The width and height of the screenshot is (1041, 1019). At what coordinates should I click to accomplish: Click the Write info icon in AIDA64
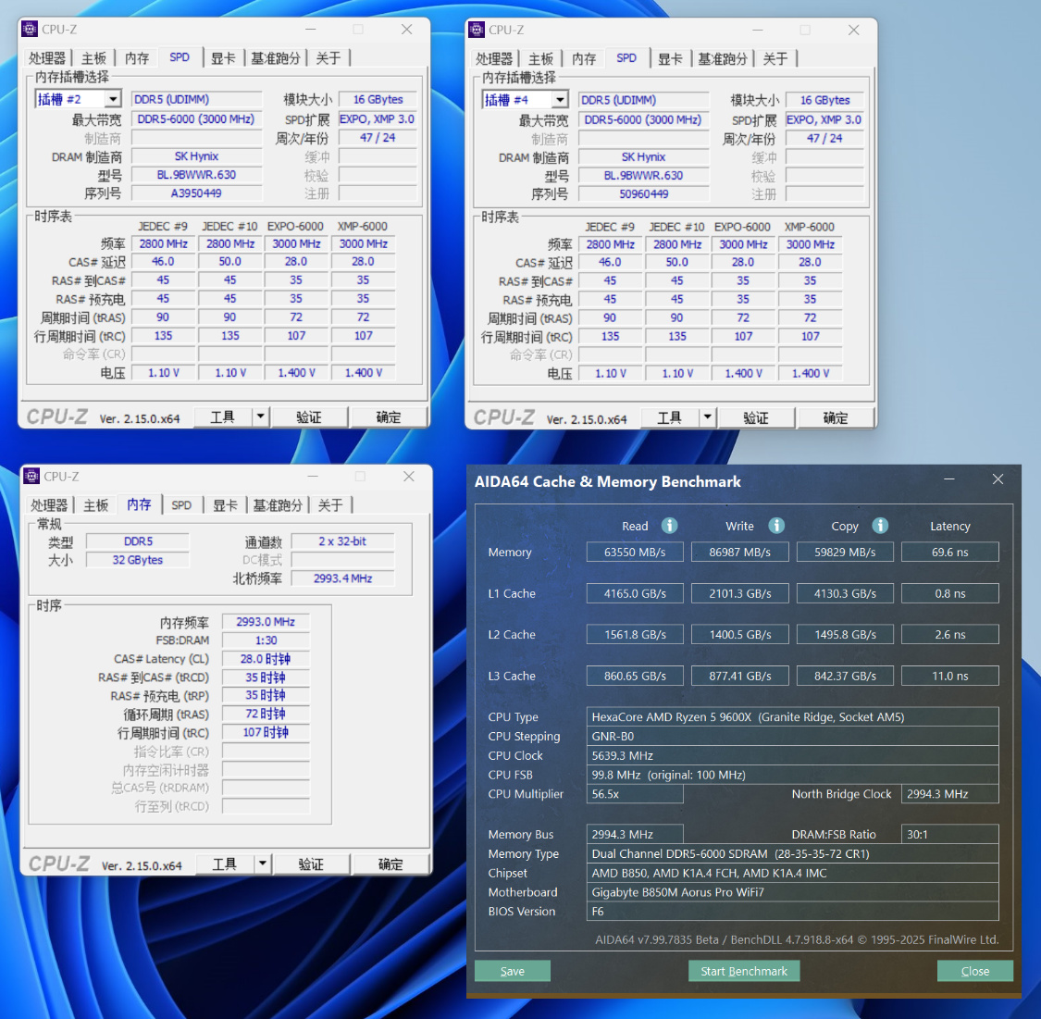[776, 526]
